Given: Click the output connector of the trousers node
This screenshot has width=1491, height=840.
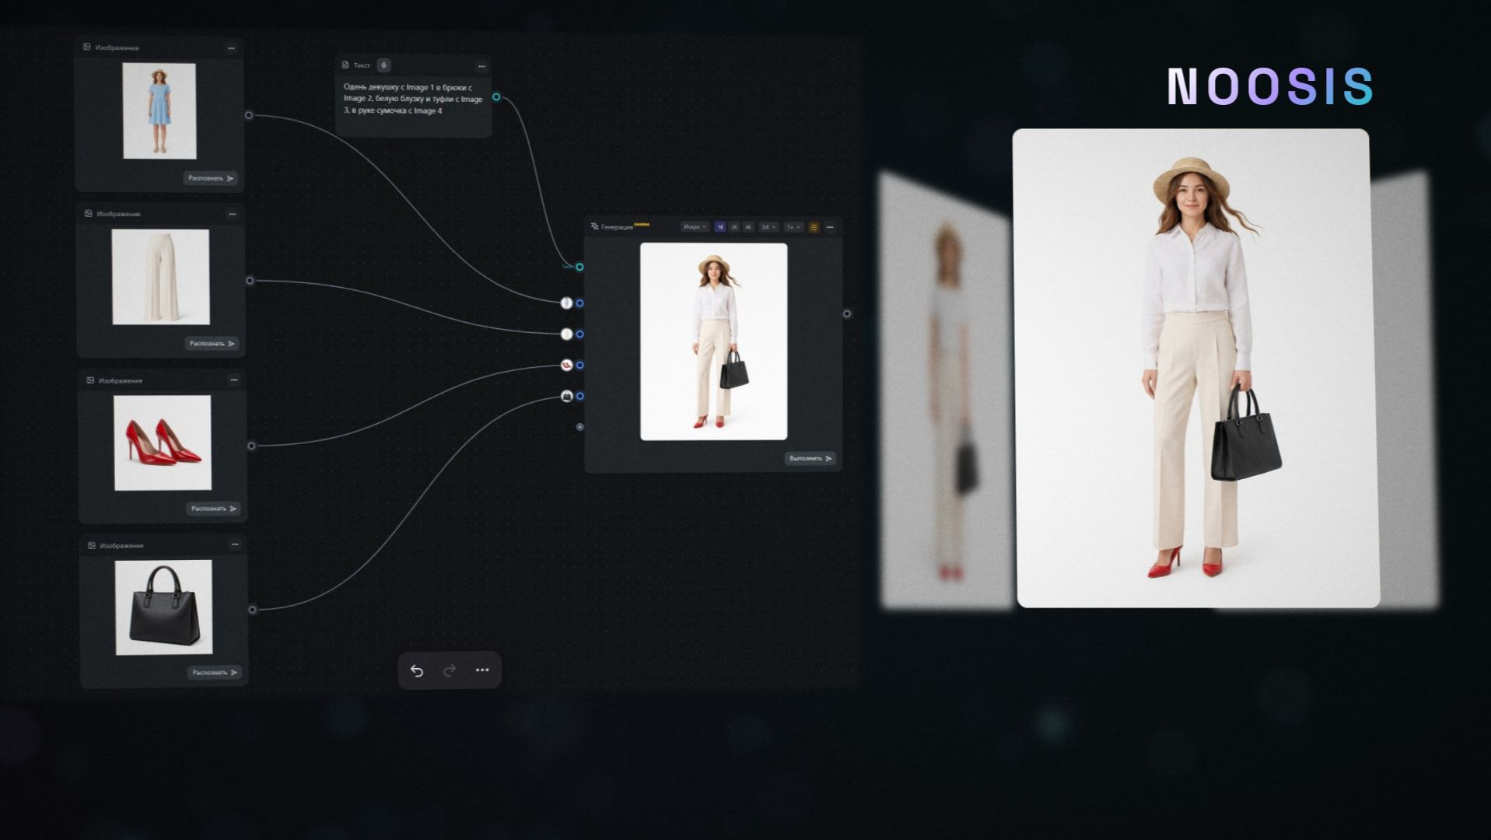Looking at the screenshot, I should point(250,281).
